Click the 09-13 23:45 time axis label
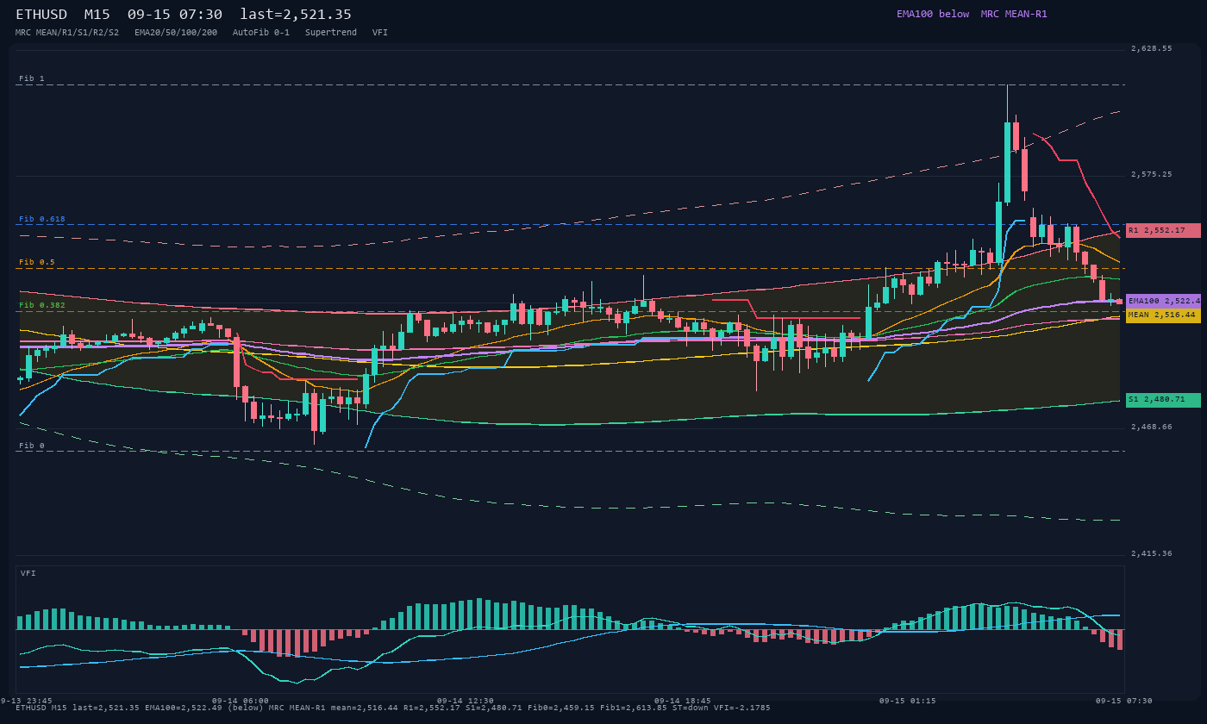This screenshot has width=1207, height=724. click(x=26, y=701)
